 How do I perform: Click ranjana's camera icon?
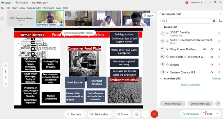click(212, 64)
